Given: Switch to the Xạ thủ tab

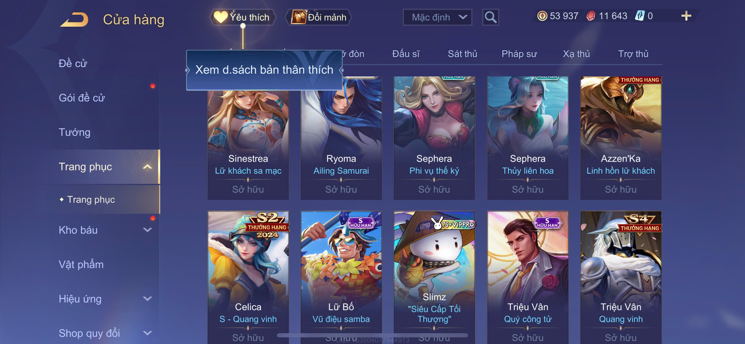Looking at the screenshot, I should click(576, 54).
